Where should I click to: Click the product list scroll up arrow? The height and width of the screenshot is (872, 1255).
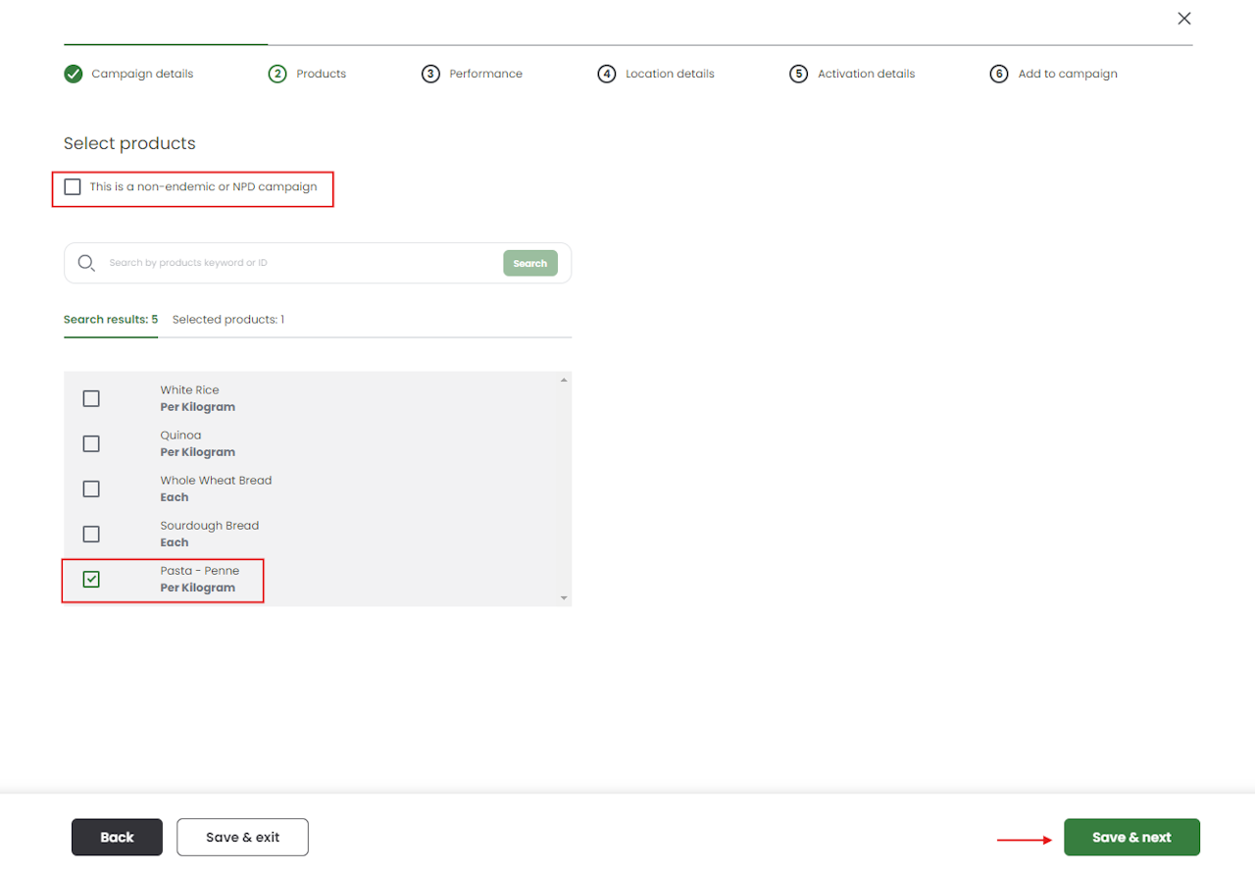[x=564, y=380]
